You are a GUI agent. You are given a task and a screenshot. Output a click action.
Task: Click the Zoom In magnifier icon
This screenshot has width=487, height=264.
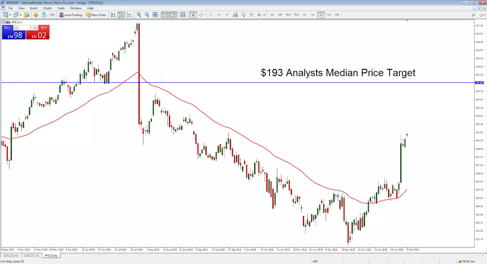tap(139, 15)
